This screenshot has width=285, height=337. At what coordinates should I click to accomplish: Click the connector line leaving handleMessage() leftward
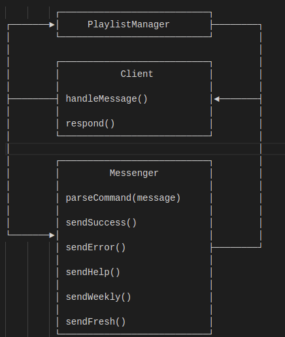[33, 99]
